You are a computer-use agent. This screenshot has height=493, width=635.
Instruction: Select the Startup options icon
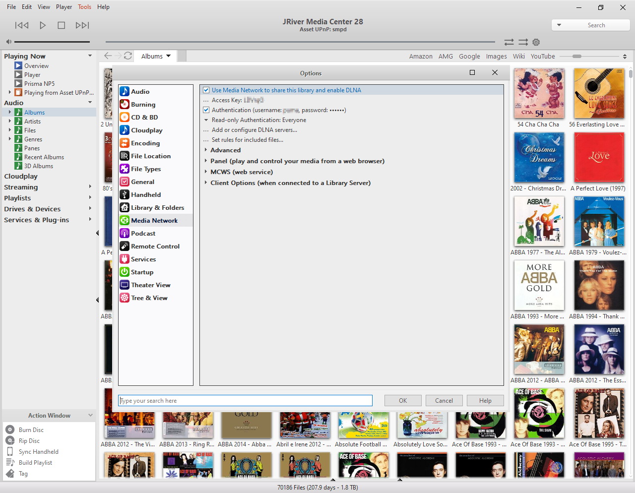click(x=125, y=272)
